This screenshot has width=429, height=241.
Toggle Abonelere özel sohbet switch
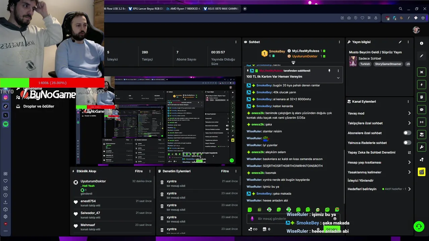point(407,133)
